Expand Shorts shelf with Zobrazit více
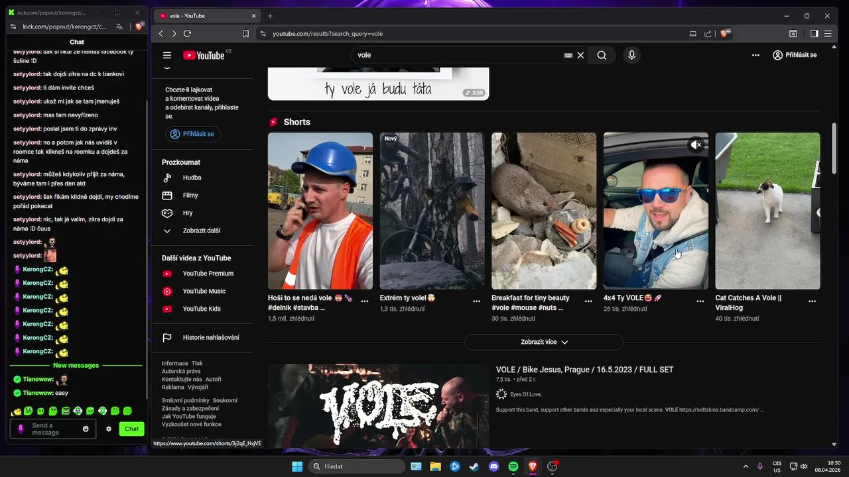Screen dimensions: 849x477 tap(544, 342)
